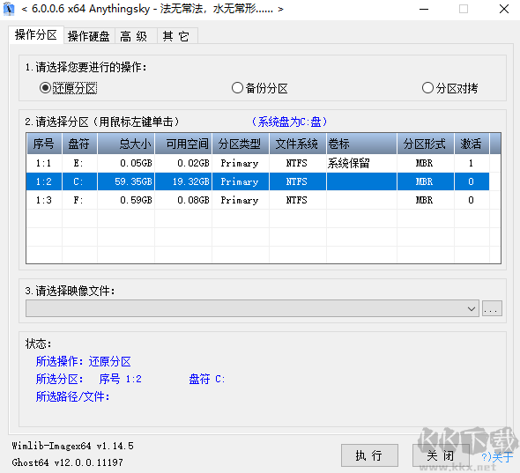Switch to the 其 它 tab
Viewport: 520px width, 473px height.
(176, 36)
